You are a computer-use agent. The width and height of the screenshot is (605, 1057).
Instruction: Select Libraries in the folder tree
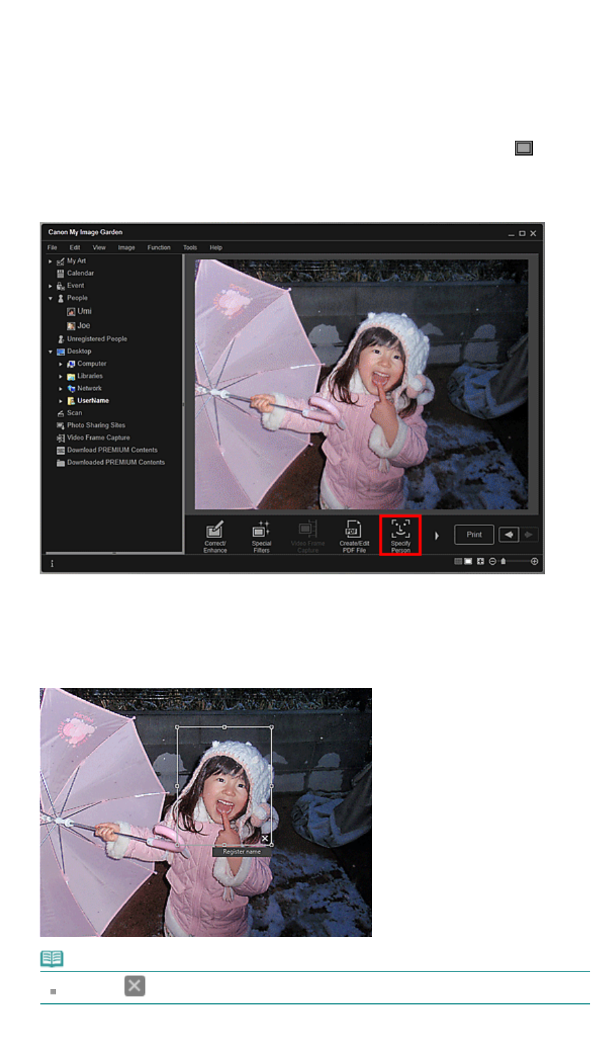coord(85,376)
